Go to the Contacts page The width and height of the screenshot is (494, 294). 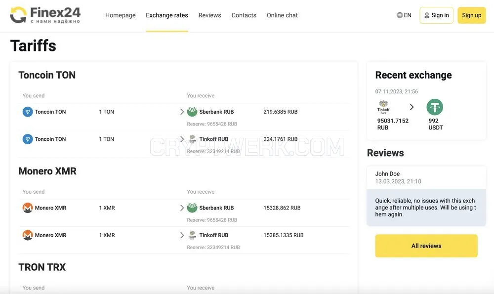tap(244, 15)
